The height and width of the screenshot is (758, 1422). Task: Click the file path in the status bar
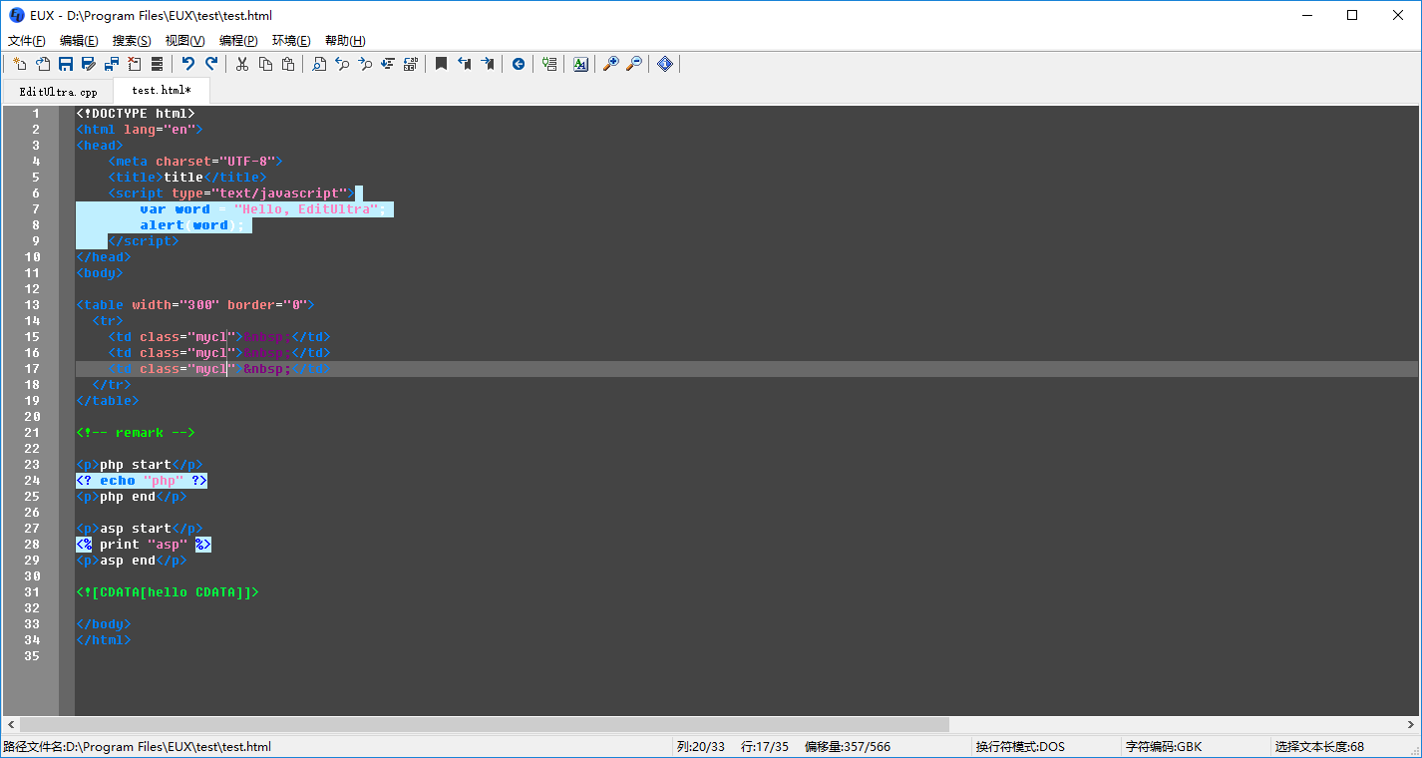coord(138,746)
